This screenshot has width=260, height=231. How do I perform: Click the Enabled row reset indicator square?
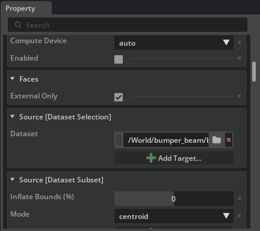click(x=239, y=58)
